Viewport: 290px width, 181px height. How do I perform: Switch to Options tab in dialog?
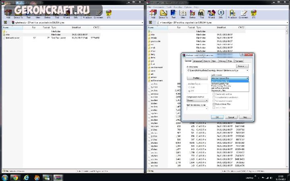point(207,61)
